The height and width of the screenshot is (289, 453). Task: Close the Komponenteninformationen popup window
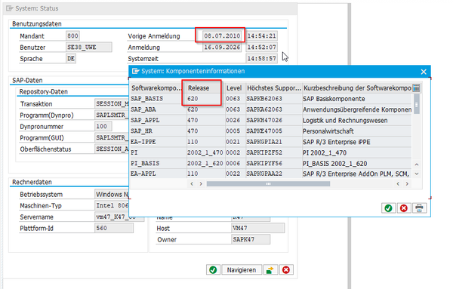424,72
